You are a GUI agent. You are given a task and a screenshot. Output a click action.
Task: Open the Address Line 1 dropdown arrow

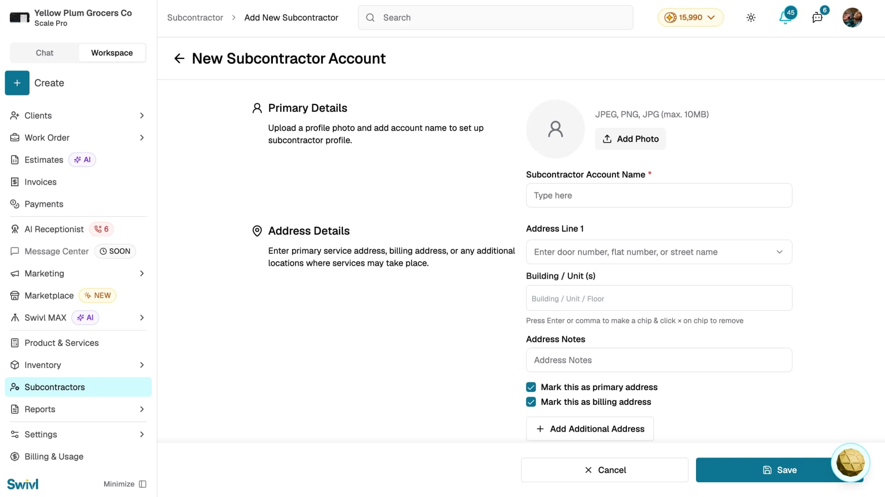coord(779,252)
